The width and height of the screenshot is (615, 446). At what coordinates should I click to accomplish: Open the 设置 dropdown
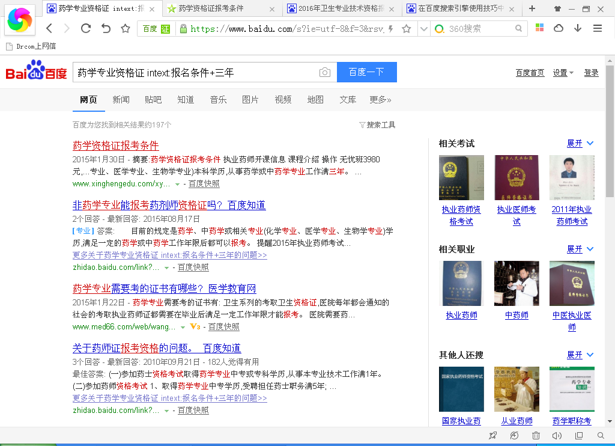point(563,73)
